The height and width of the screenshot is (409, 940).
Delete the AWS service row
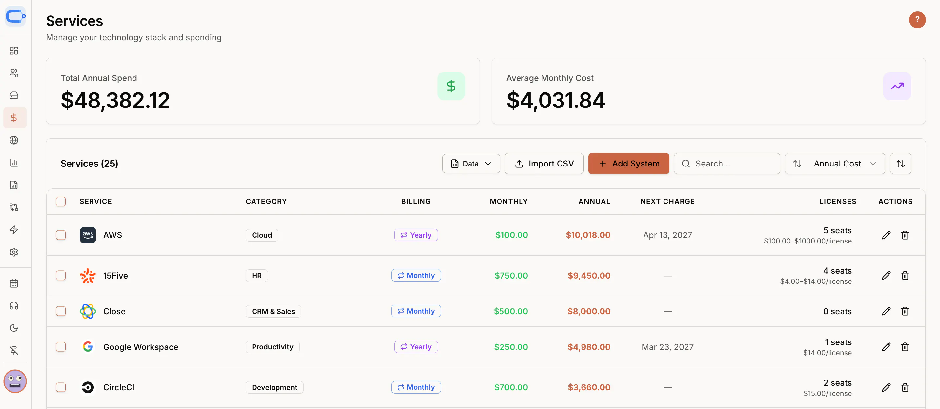click(x=905, y=235)
